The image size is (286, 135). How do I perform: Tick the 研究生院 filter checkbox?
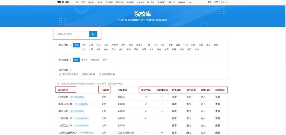pos(83,75)
